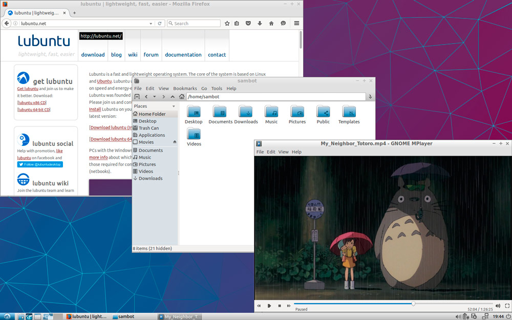Viewport: 512px width, 320px height.
Task: Select Trash Can in the Places sidebar
Action: (155, 128)
